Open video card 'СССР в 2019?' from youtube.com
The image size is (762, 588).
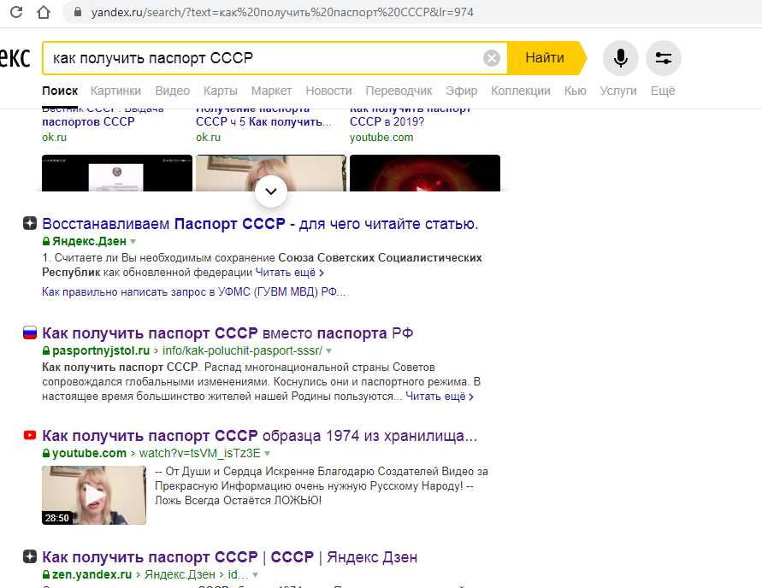point(387,121)
